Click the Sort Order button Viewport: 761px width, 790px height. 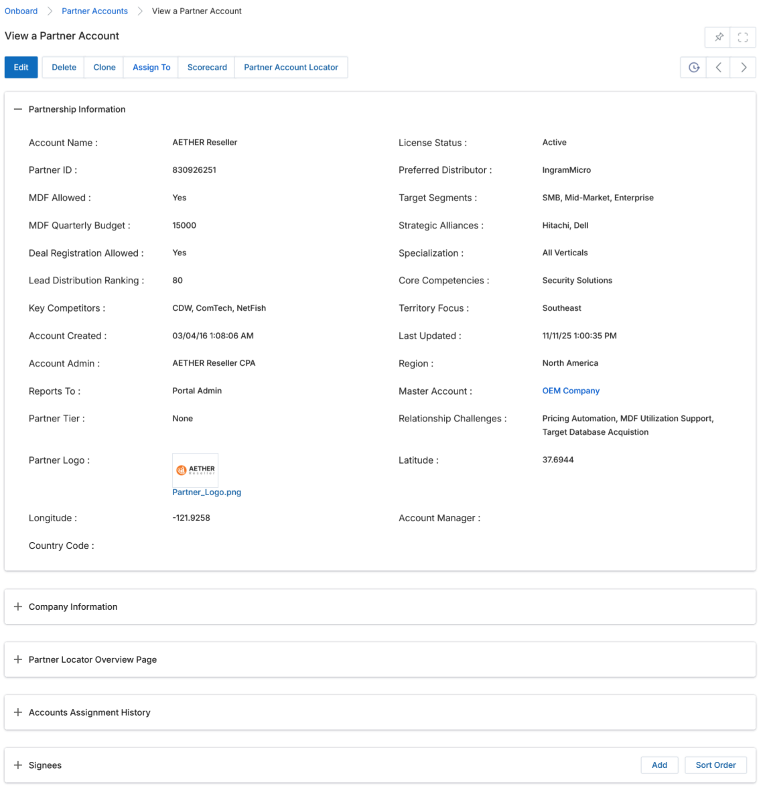(715, 765)
